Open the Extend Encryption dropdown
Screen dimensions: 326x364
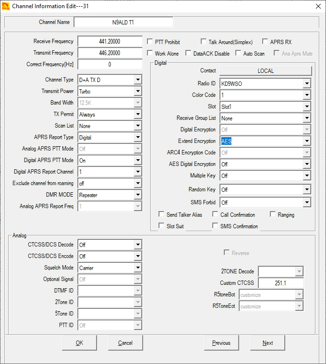(307, 141)
